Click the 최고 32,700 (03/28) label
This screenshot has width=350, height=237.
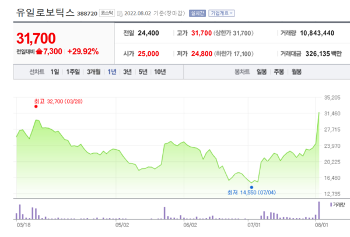pyautogui.click(x=58, y=101)
